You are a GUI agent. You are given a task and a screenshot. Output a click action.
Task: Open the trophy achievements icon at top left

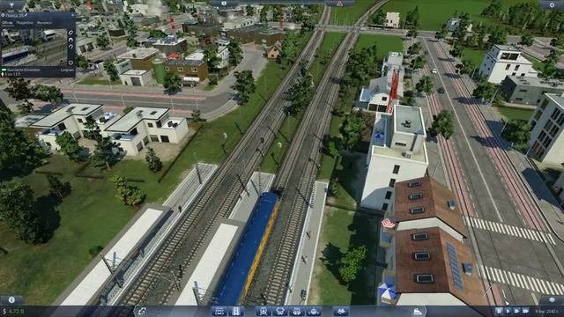[x=11, y=4]
